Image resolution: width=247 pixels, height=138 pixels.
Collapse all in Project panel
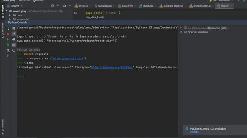pyautogui.click(x=58, y=6)
